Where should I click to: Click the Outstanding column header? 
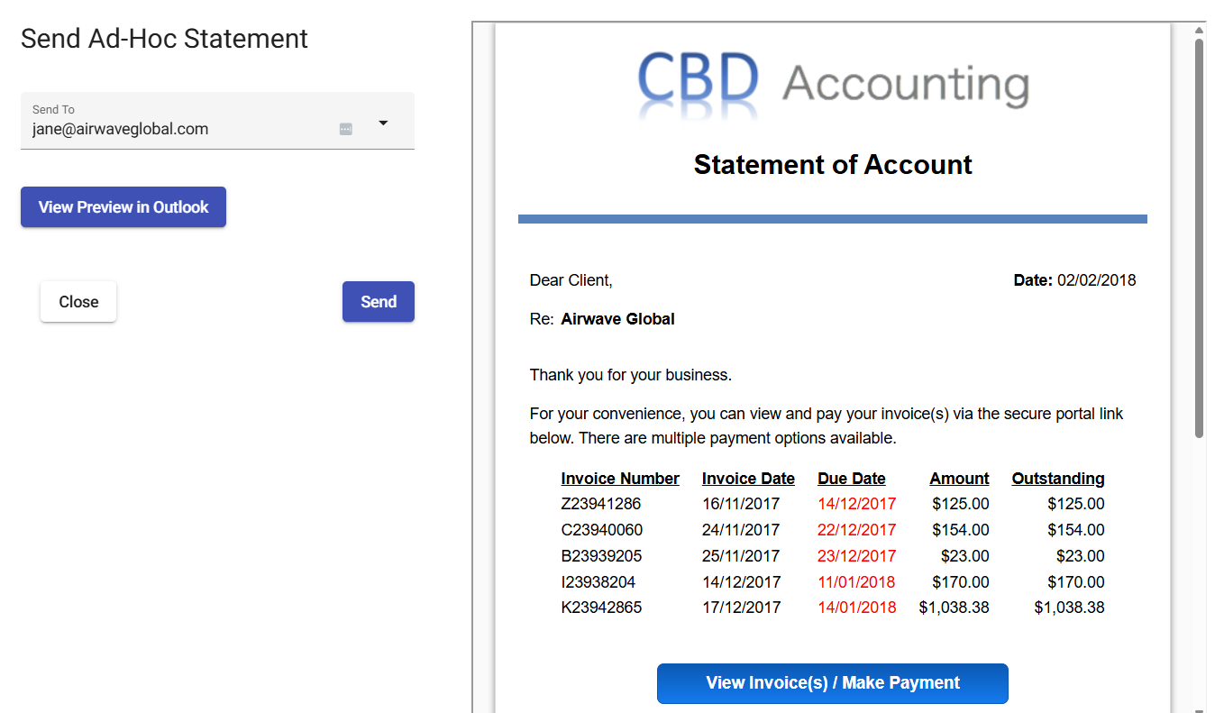[1057, 479]
